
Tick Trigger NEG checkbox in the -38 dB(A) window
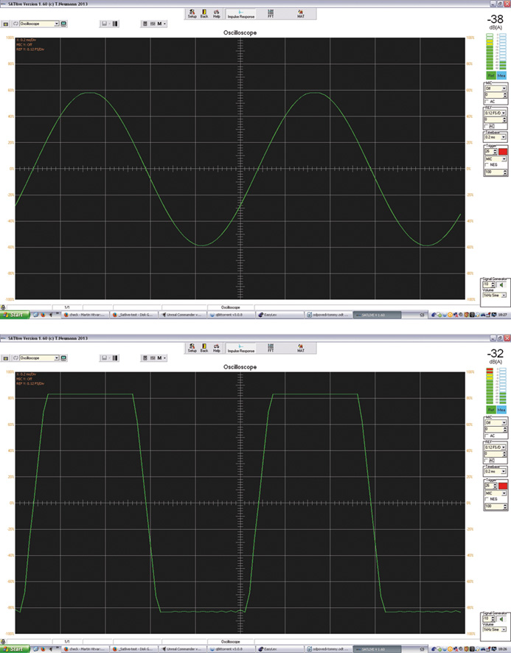[x=487, y=165]
